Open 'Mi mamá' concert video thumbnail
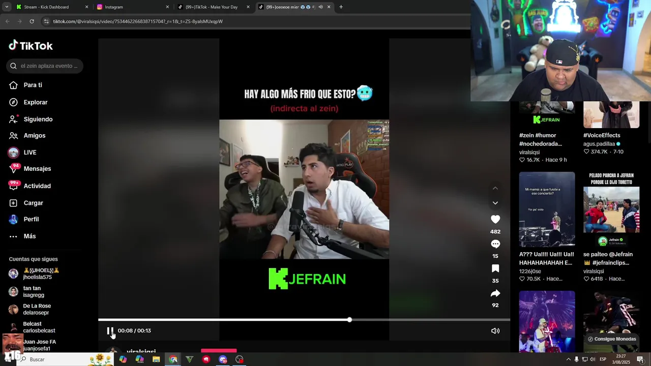Image resolution: width=651 pixels, height=366 pixels. click(x=547, y=209)
